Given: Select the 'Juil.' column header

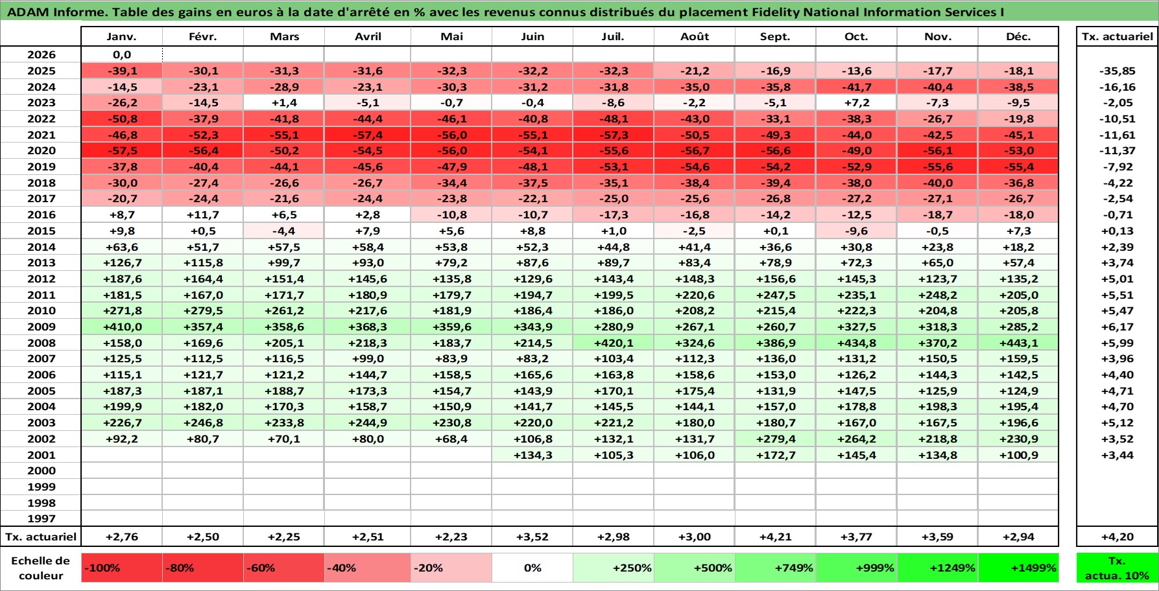Looking at the screenshot, I should [614, 36].
